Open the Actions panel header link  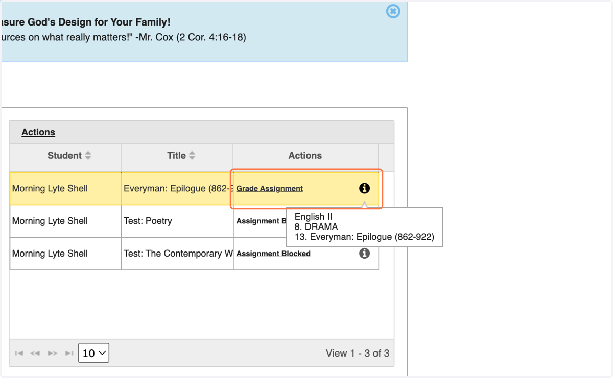pos(38,132)
